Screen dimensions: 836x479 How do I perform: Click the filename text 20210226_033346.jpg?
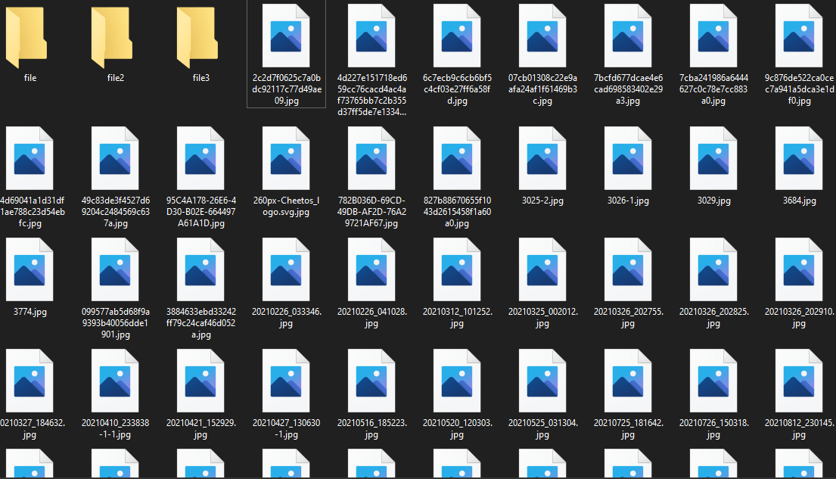(286, 317)
